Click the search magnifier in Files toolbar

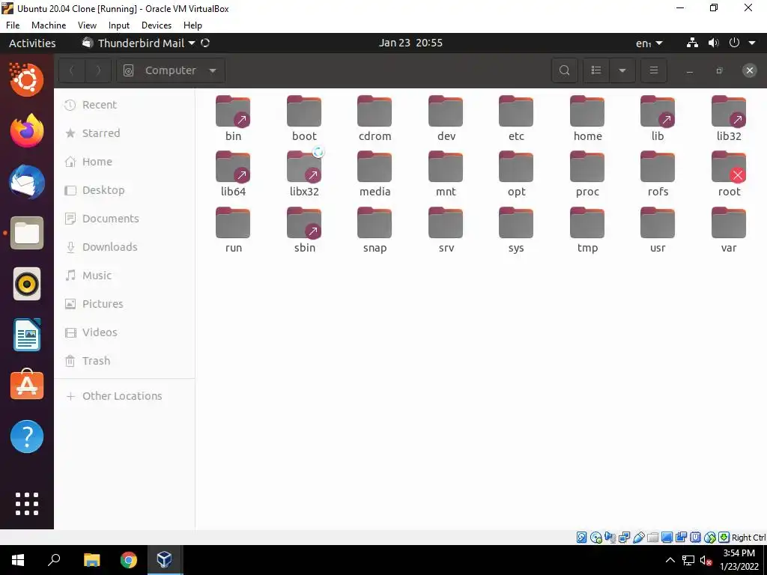[x=564, y=70]
